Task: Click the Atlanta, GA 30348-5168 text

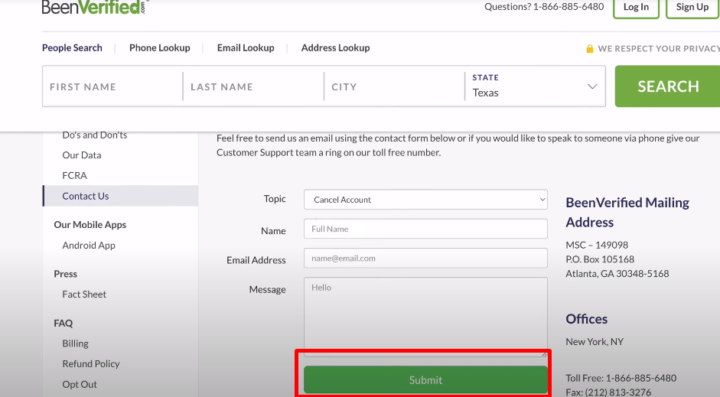Action: [x=617, y=274]
